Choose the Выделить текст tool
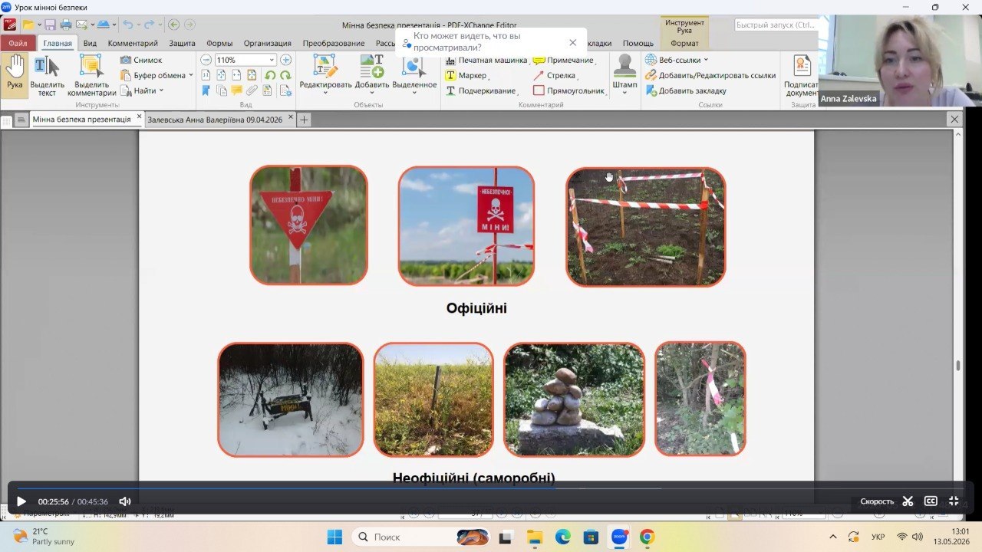This screenshot has width=982, height=552. tap(47, 75)
